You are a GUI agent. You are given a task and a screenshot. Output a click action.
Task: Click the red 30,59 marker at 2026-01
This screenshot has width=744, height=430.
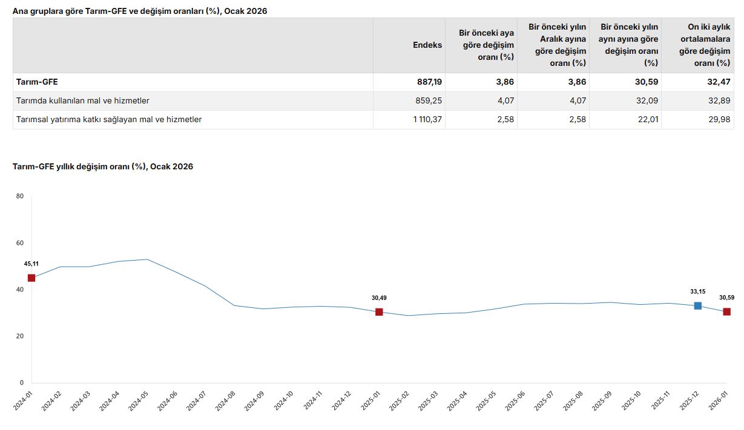coord(726,312)
